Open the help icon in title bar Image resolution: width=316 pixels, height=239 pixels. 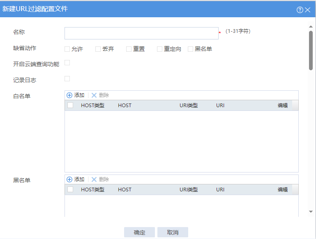[x=300, y=10]
